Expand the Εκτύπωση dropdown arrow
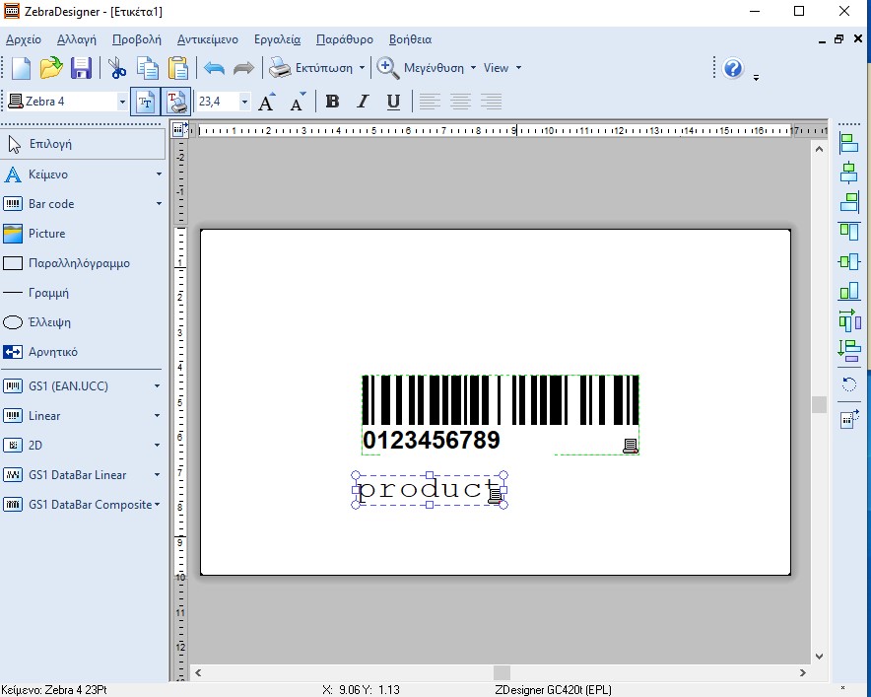871x697 pixels. coord(363,68)
